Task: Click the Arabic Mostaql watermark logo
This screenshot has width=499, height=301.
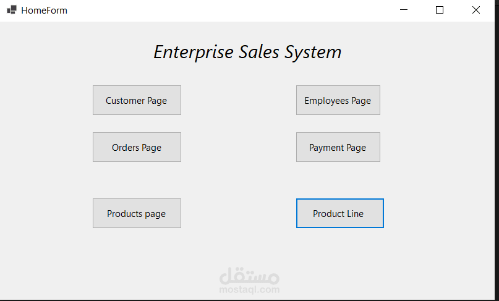Action: [x=249, y=276]
